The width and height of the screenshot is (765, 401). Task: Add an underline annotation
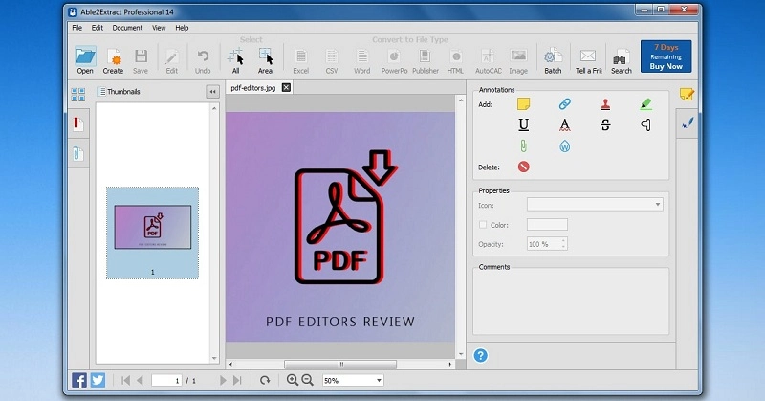pyautogui.click(x=523, y=125)
